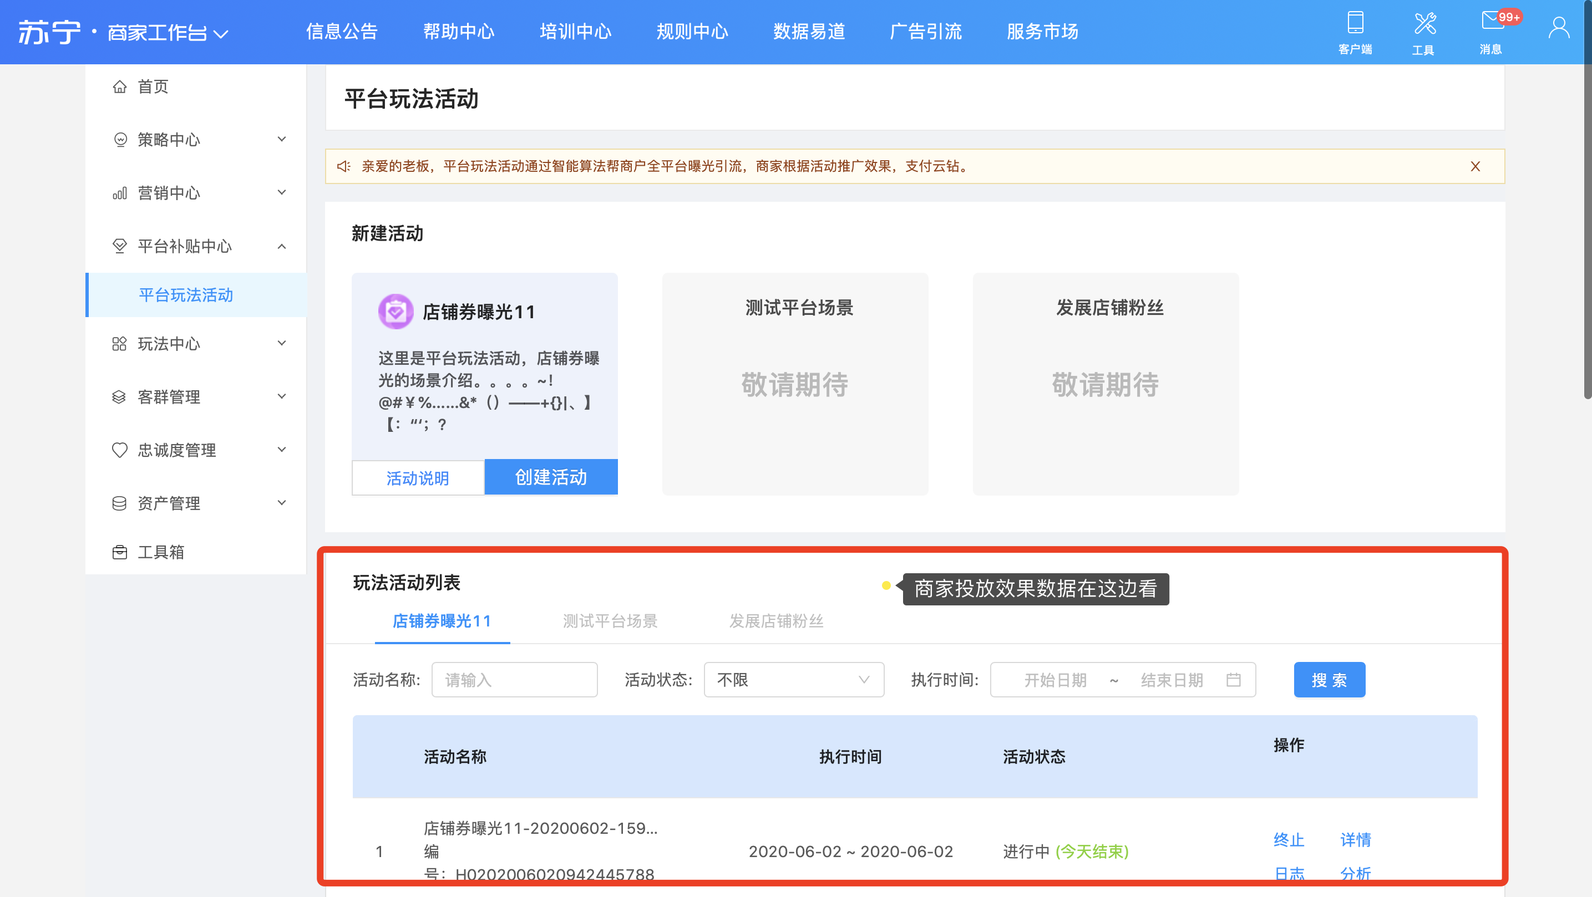The height and width of the screenshot is (897, 1592).
Task: Click the 资产管理 database icon
Action: coord(119,503)
